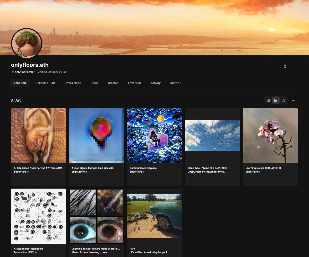This screenshot has width=309, height=257.
Task: Click SuperRare under Communicate Displace
Action: tap(136, 172)
